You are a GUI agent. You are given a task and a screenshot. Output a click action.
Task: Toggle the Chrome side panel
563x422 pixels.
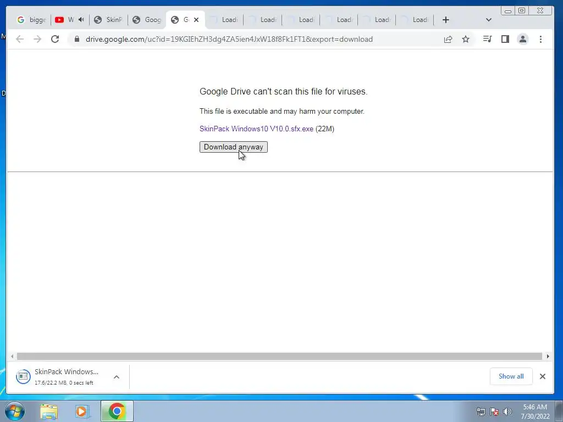[505, 39]
